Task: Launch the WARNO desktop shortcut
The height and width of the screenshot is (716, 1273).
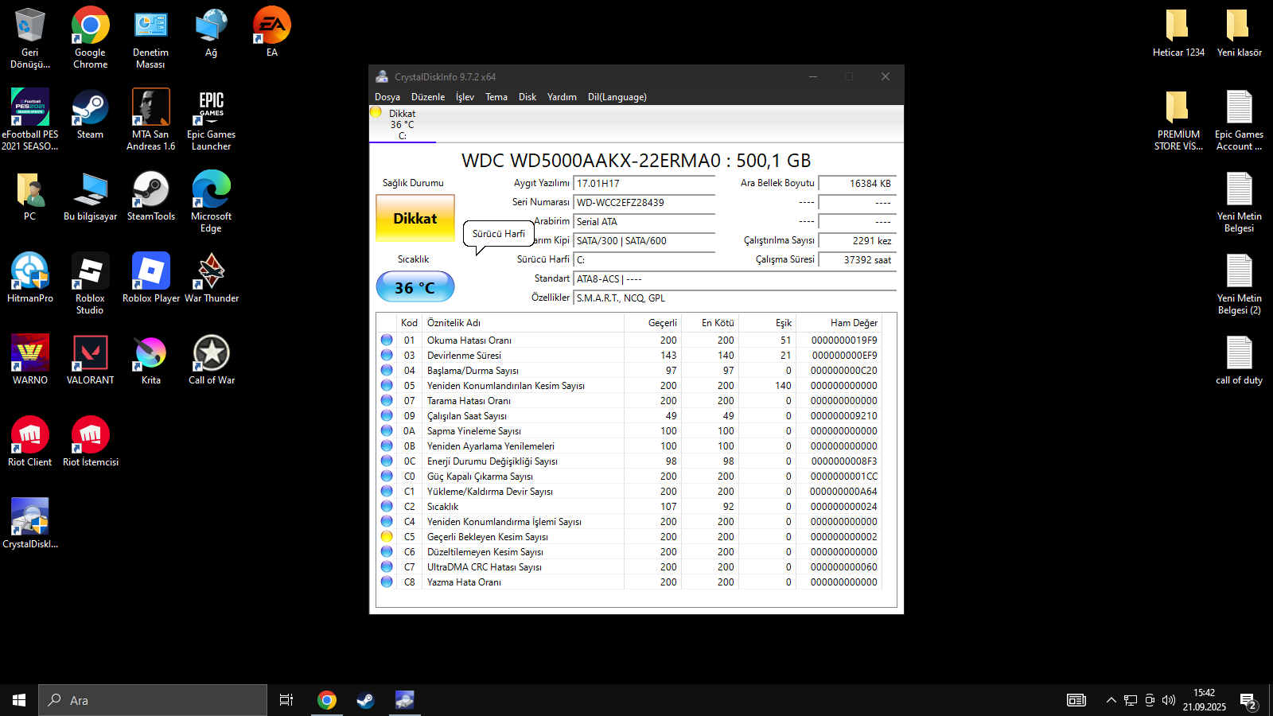Action: pos(30,360)
